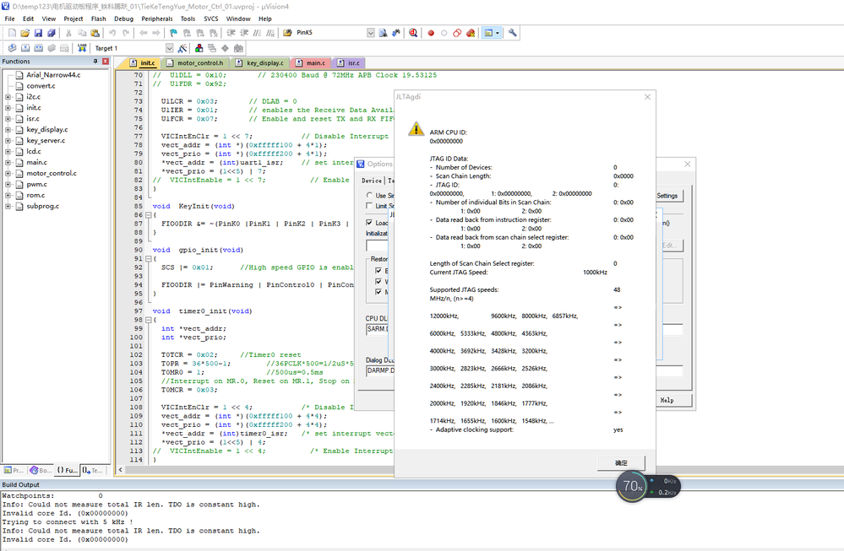The image size is (844, 551).
Task: Select main.c in the Functions tree
Action: point(36,162)
